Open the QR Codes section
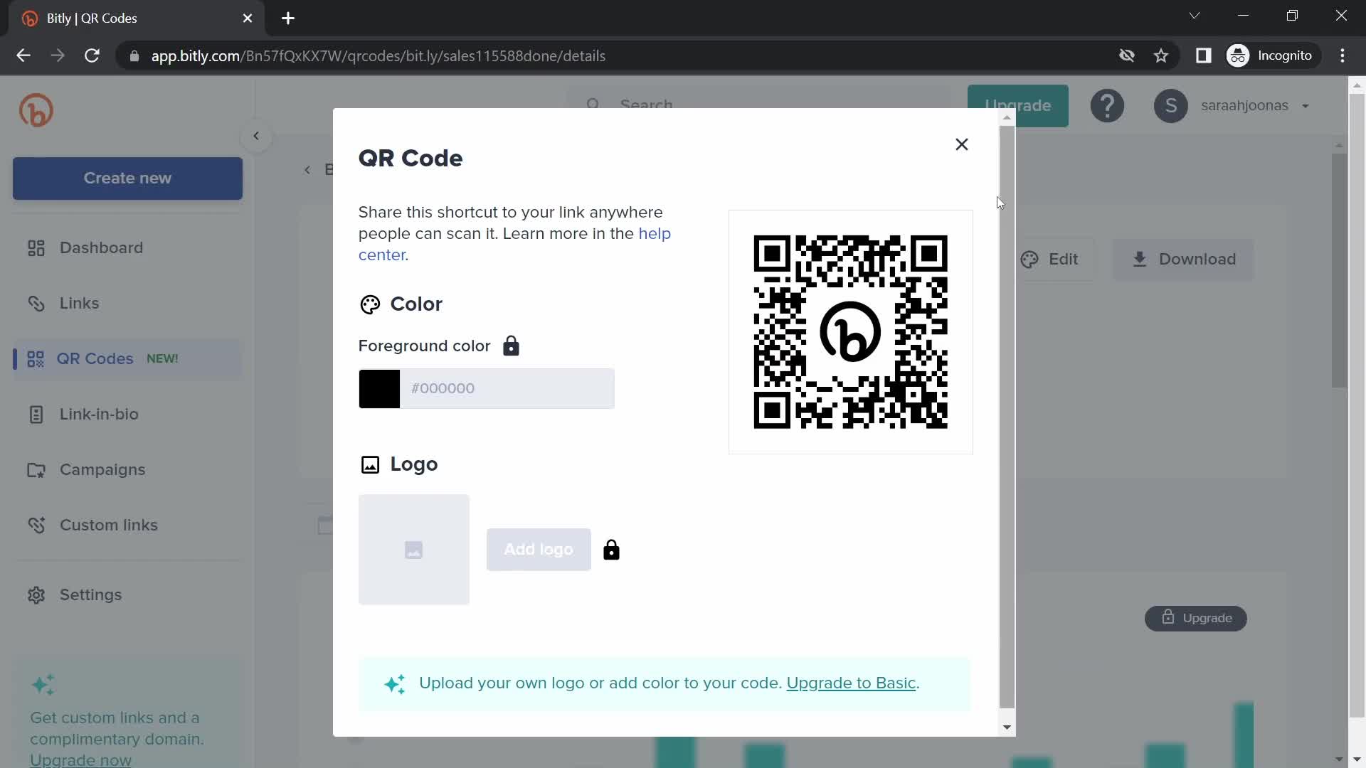The width and height of the screenshot is (1366, 768). 95,358
